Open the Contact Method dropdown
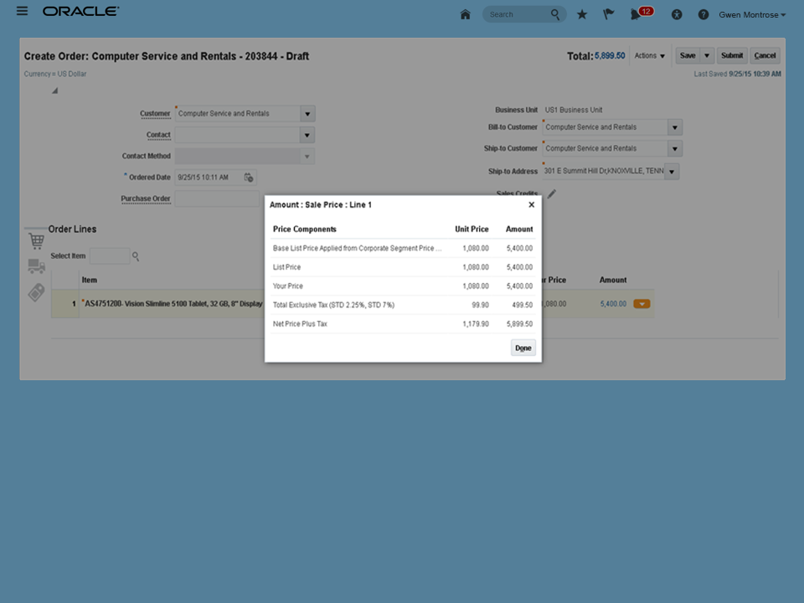 [307, 157]
